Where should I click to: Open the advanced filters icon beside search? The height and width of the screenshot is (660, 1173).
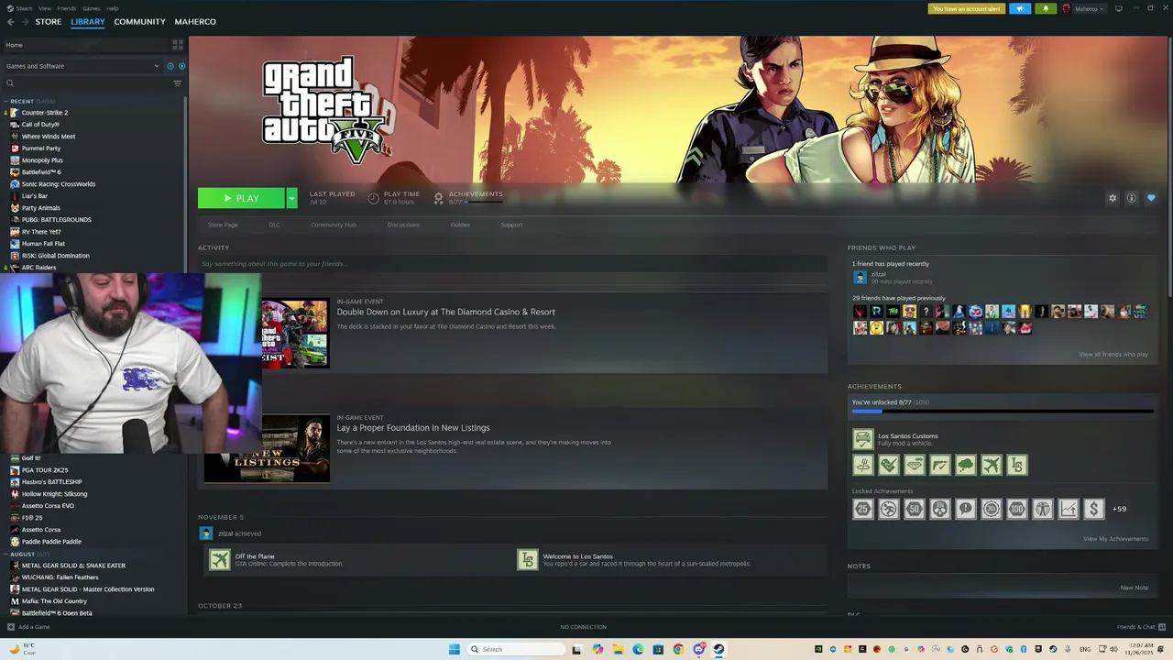(178, 83)
